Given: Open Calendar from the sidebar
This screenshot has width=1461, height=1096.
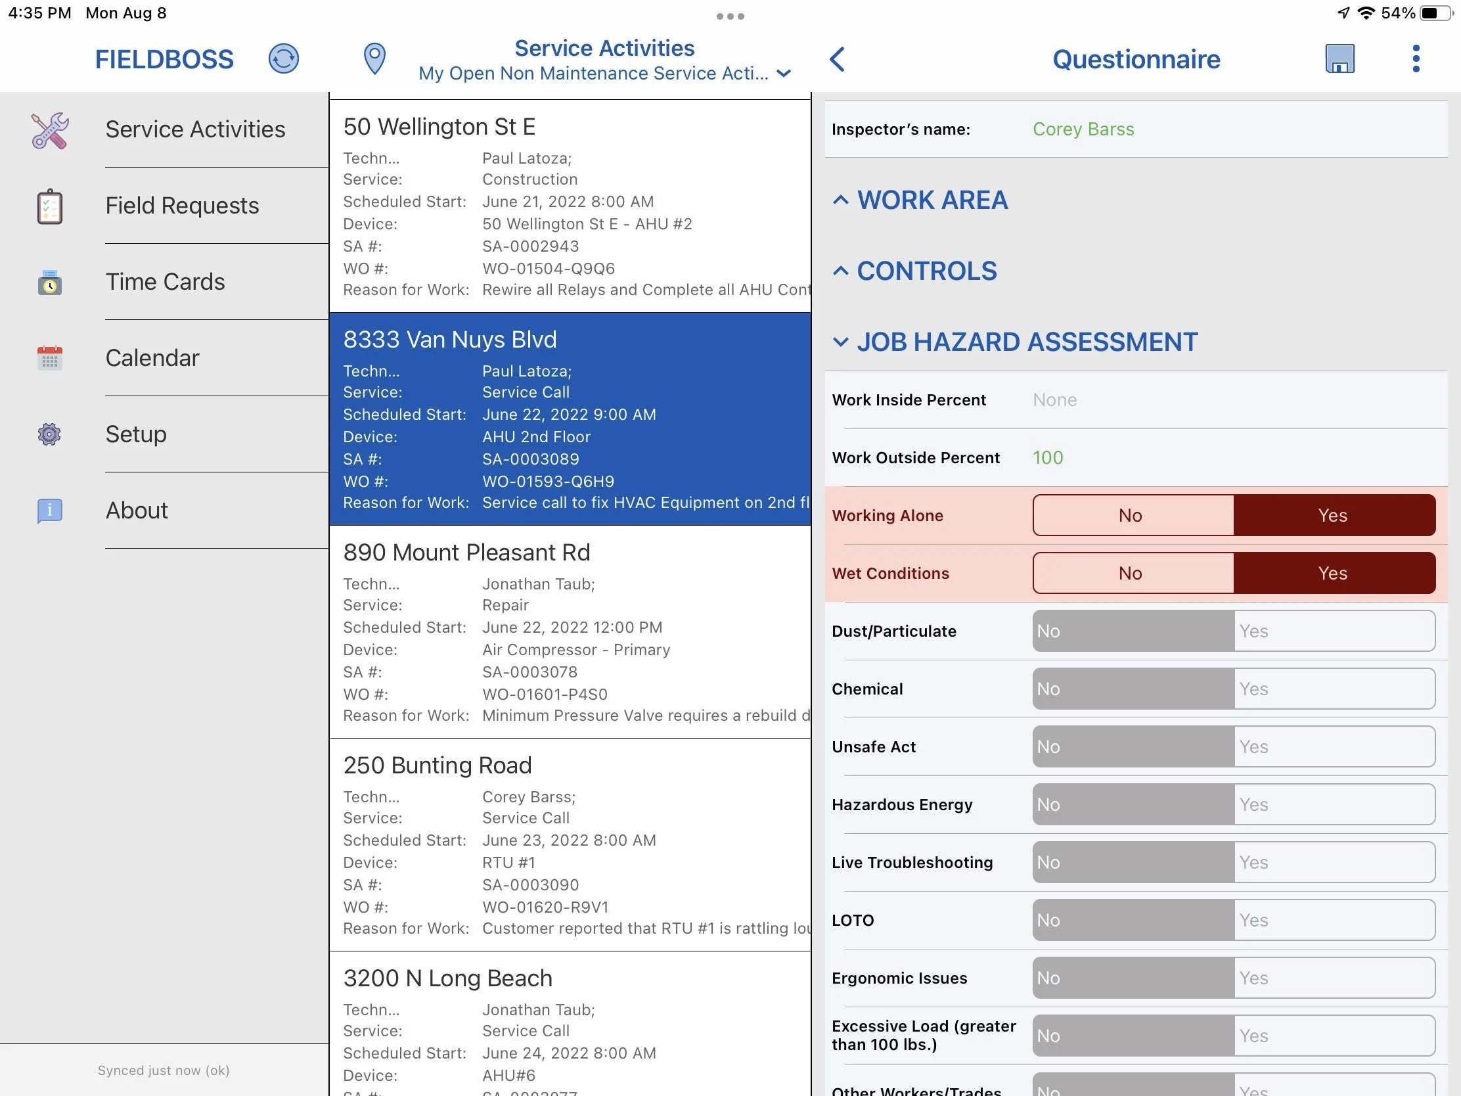Looking at the screenshot, I should click(x=152, y=358).
